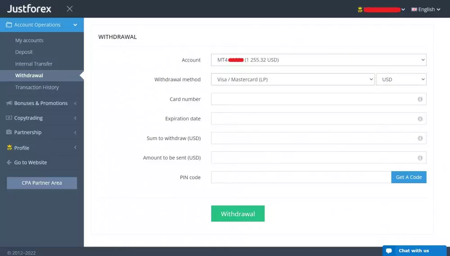Click the Card number info icon

click(x=420, y=99)
